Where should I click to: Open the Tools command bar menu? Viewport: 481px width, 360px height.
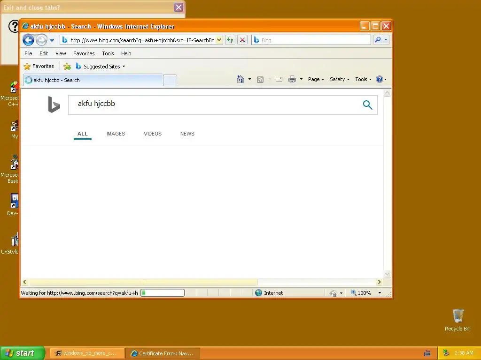[x=363, y=79]
